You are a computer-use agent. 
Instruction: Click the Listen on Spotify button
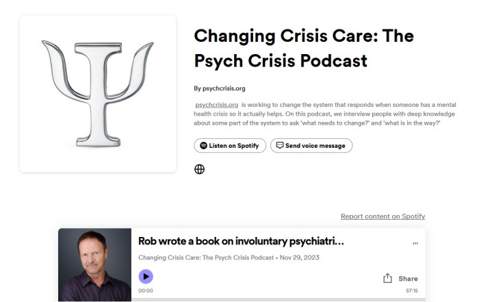[x=230, y=145]
